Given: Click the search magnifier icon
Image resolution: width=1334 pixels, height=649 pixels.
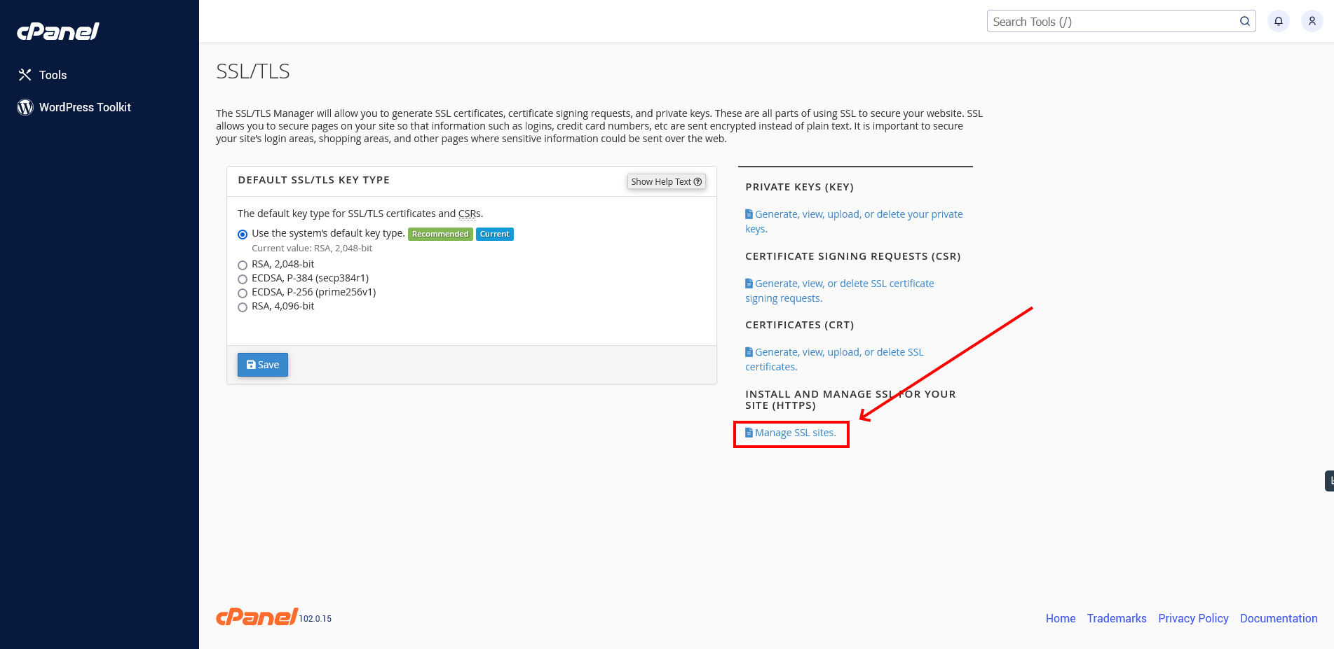Looking at the screenshot, I should 1244,21.
